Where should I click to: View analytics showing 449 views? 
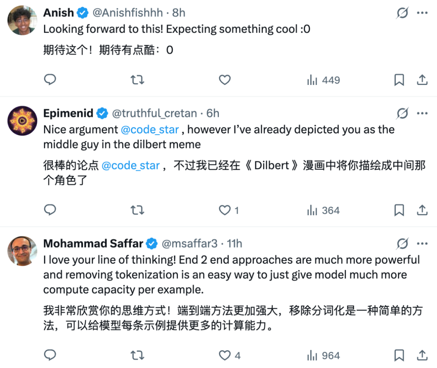click(x=323, y=80)
